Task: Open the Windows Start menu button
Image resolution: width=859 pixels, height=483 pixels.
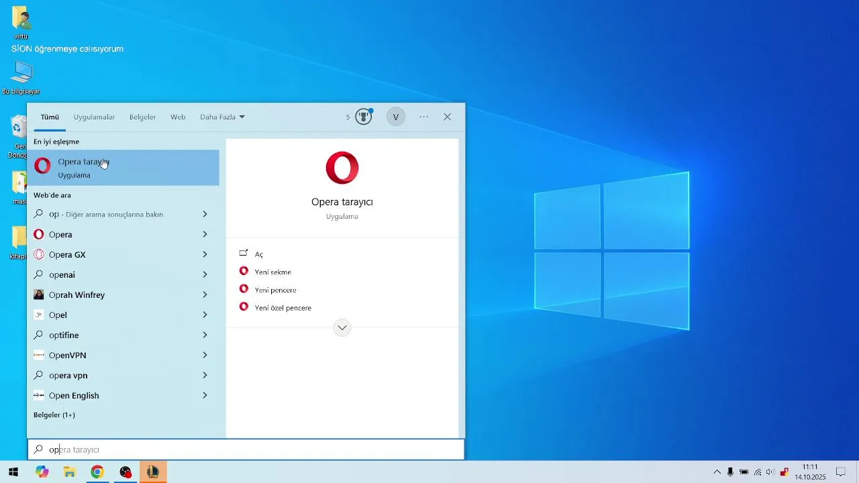Action: 13,472
